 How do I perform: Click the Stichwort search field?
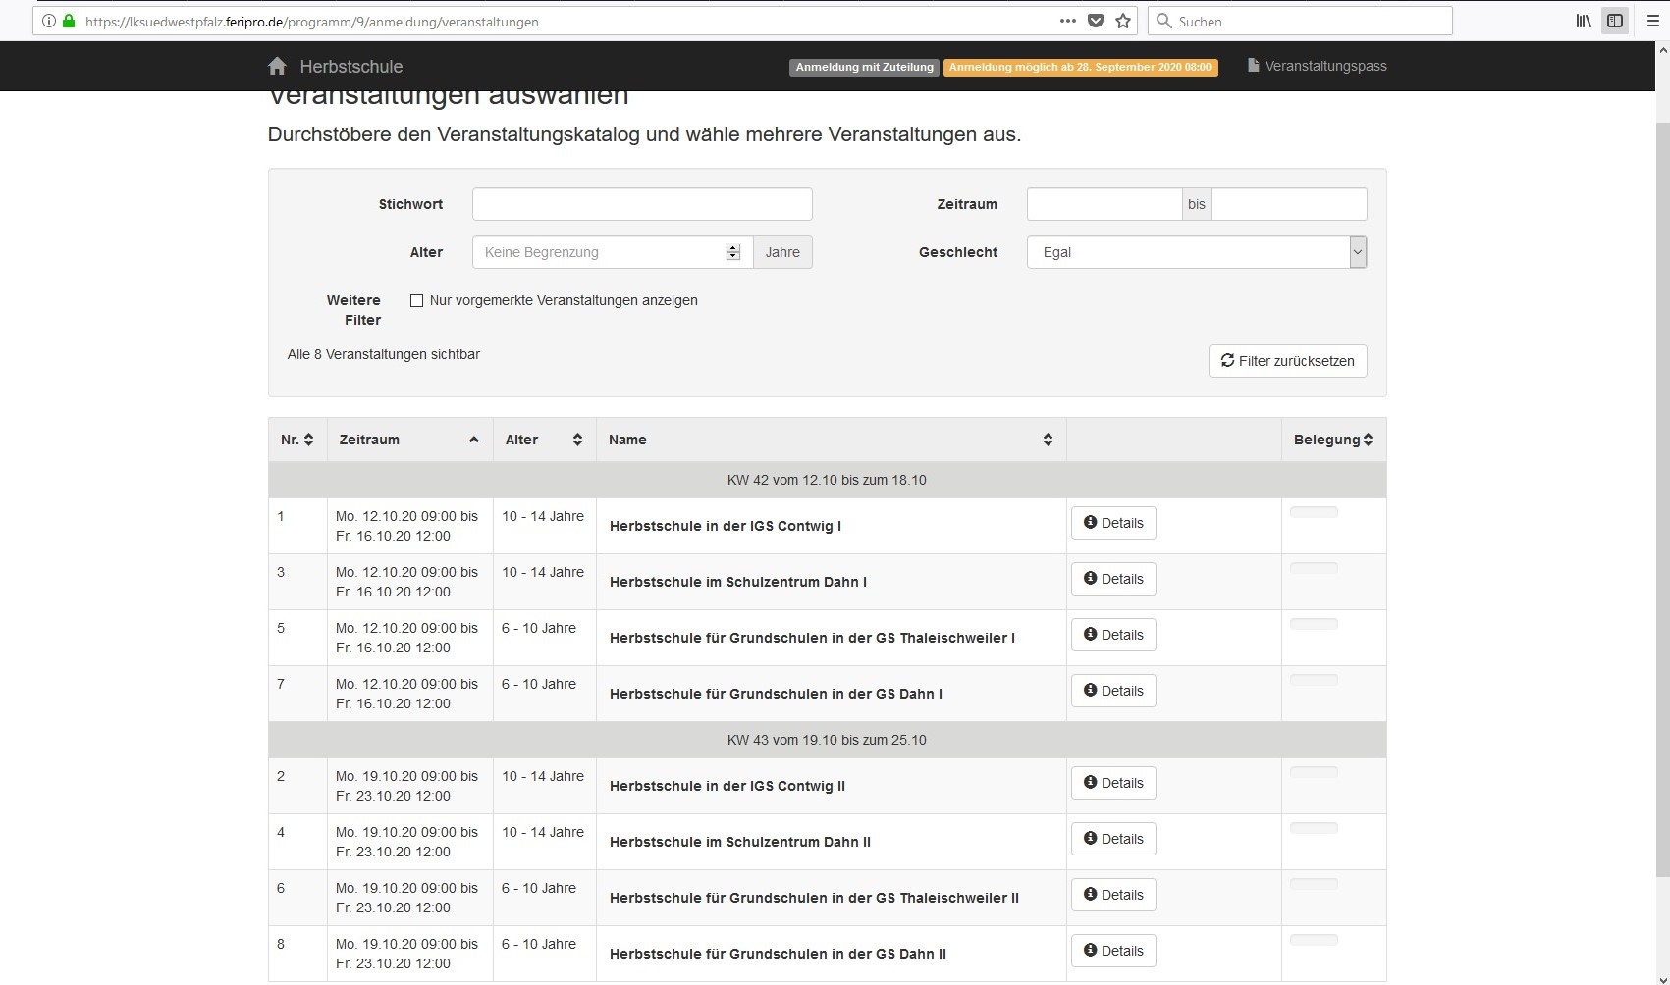click(x=642, y=204)
